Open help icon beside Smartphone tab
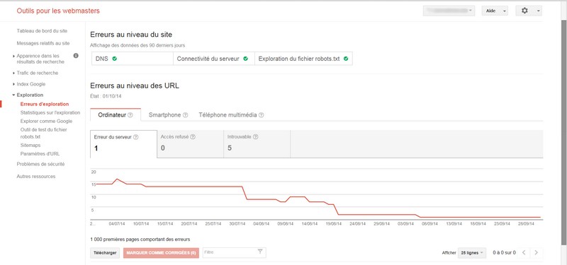 (x=185, y=115)
